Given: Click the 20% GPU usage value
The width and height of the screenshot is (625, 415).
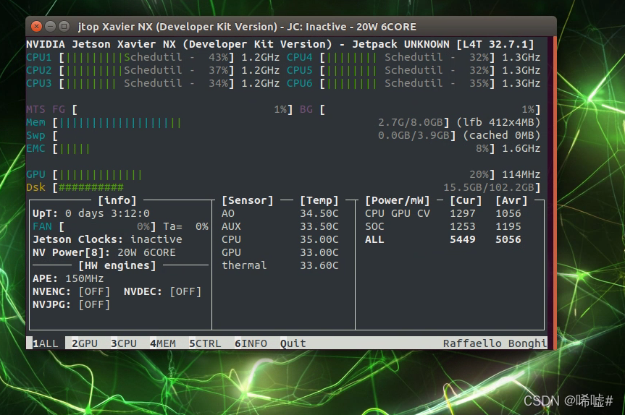Looking at the screenshot, I should (479, 175).
